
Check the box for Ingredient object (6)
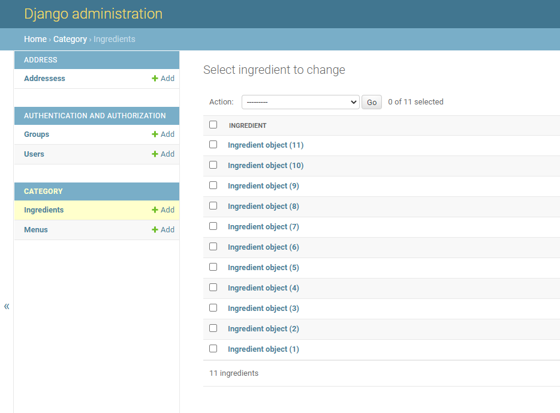[213, 246]
